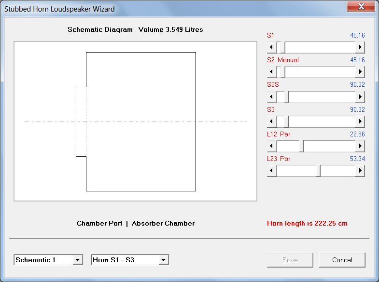Viewport: 379px width, 282px height.
Task: Click the S2 Manual slider right arrow
Action: 360,72
